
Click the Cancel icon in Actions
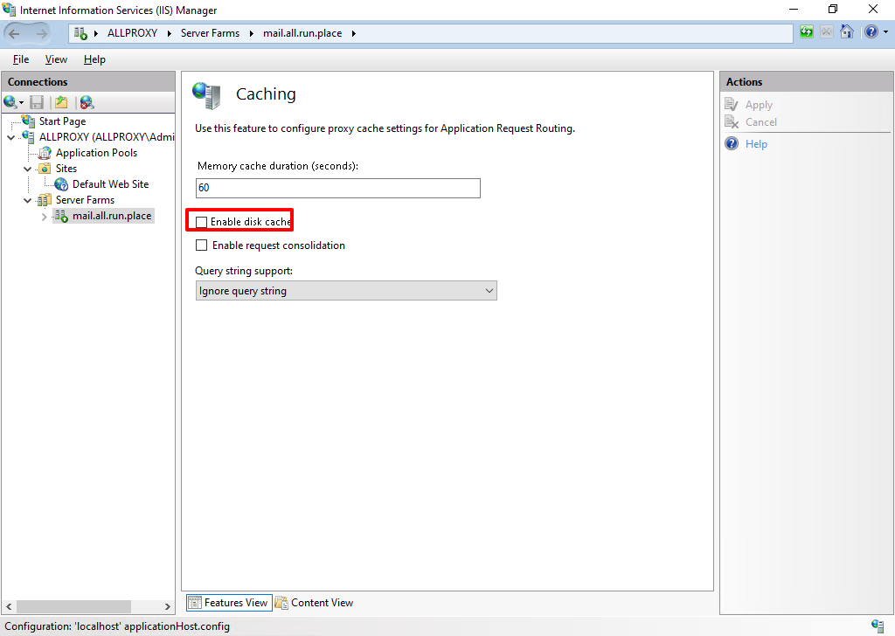tap(732, 121)
